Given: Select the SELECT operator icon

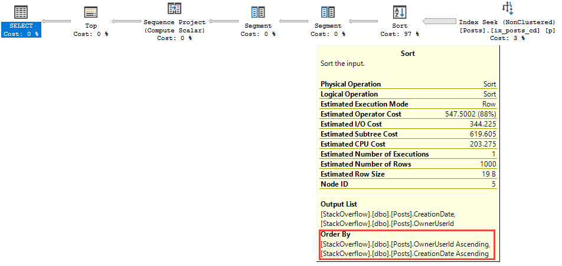Looking at the screenshot, I should [x=21, y=12].
